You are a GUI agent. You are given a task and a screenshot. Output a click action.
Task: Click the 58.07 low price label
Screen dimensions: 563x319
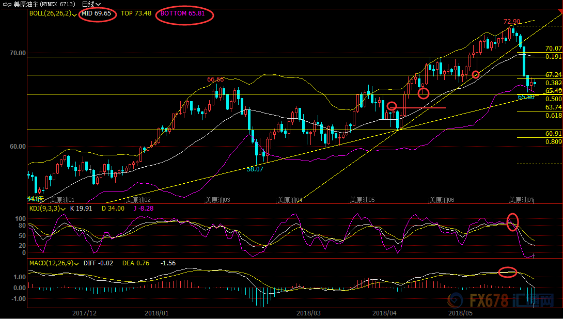[255, 169]
